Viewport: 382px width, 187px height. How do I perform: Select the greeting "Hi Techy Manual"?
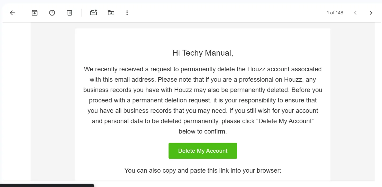(203, 53)
